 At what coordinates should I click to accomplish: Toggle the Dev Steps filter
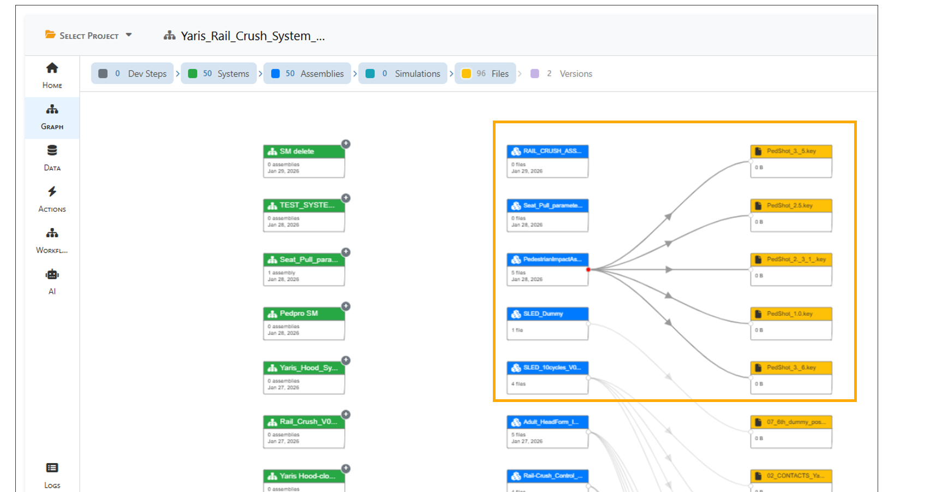[133, 74]
